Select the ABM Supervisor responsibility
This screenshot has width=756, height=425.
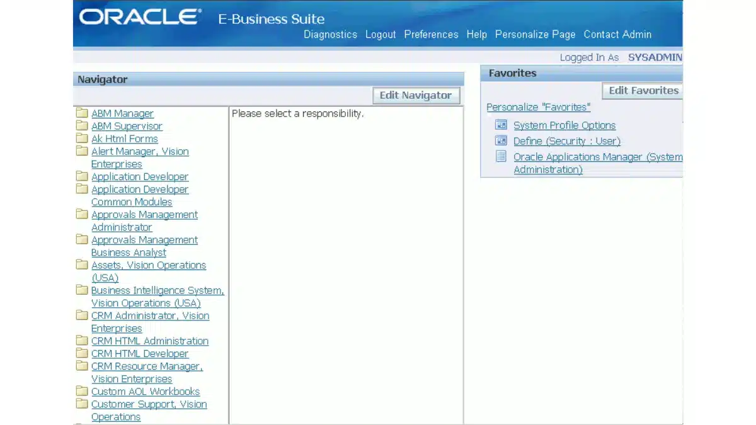point(127,126)
